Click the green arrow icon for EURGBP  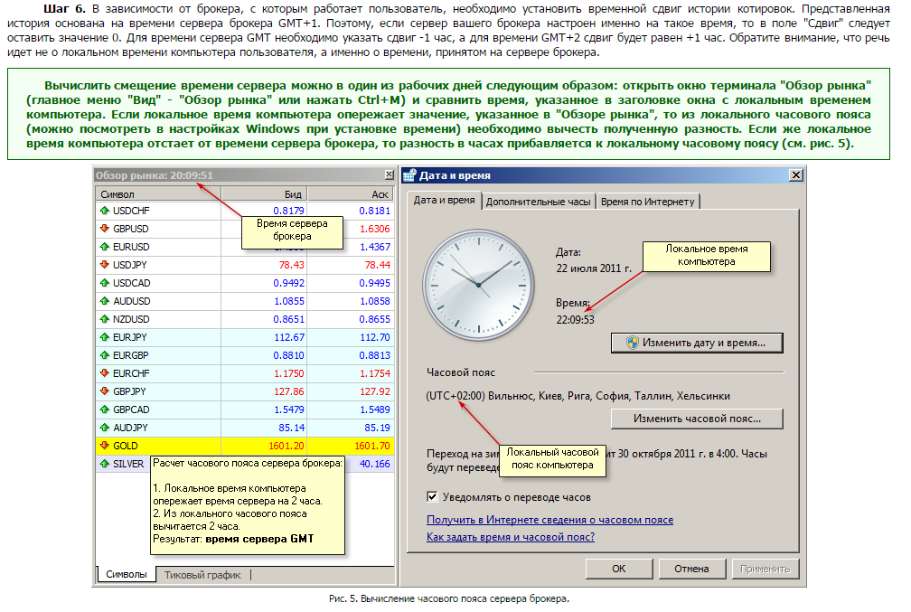pos(105,355)
